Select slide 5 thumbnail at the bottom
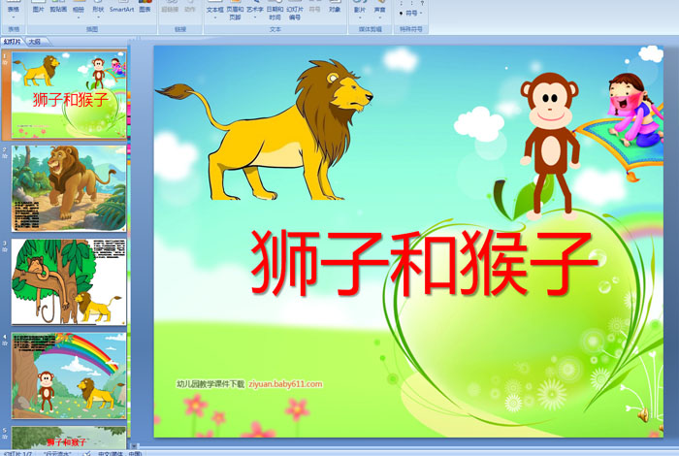Screen dimensions: 679x456 [69, 438]
